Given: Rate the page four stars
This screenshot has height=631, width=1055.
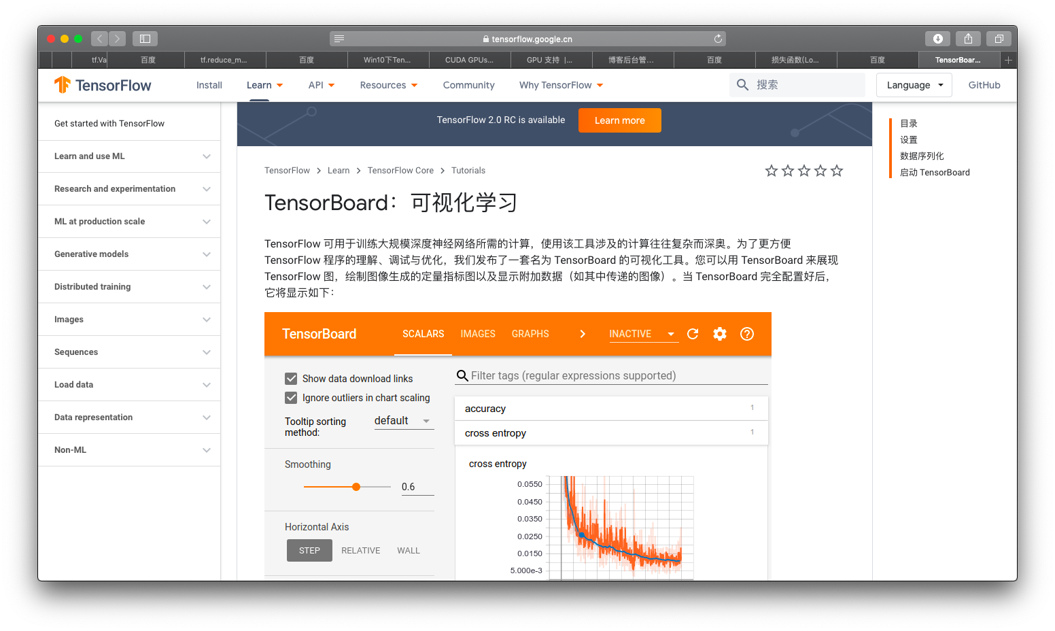Looking at the screenshot, I should click(820, 171).
